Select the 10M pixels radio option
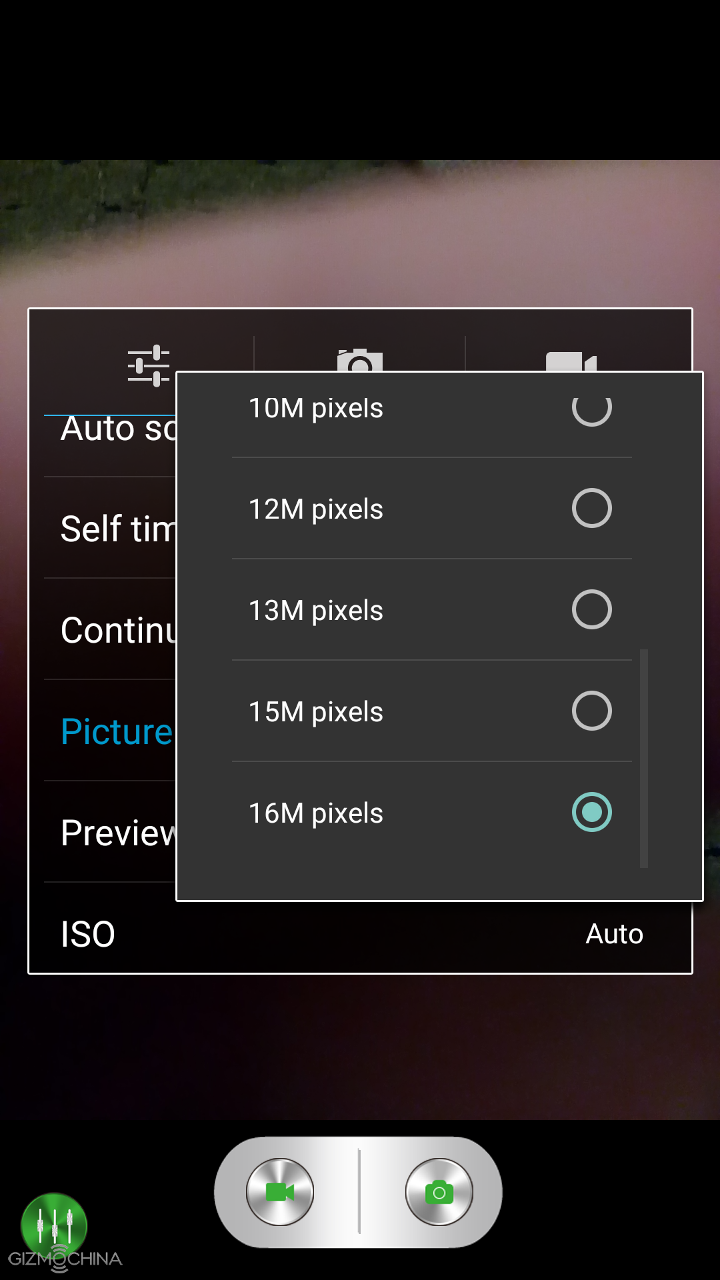This screenshot has height=1280, width=720. 592,407
